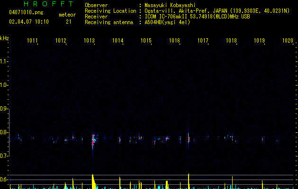Click the Receiving Location label
298x189 pixels.
[110, 11]
